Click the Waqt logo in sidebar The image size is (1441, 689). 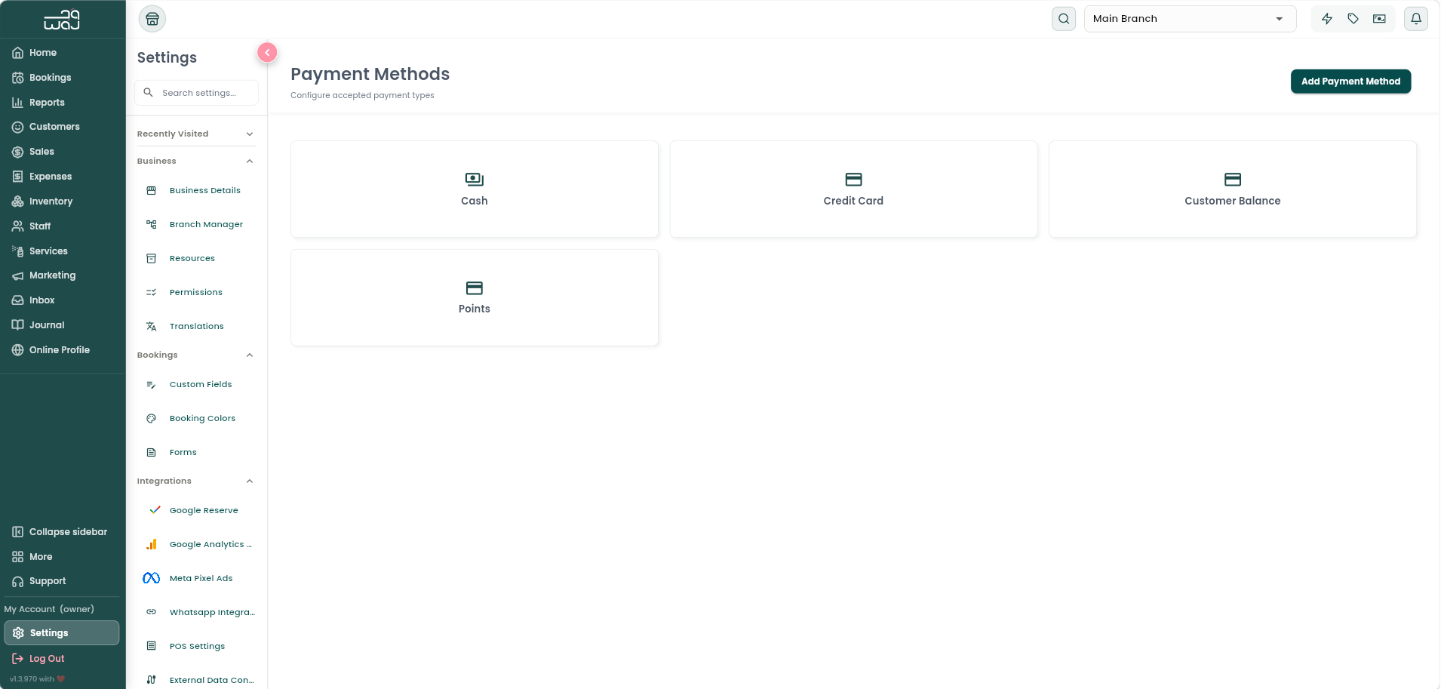pyautogui.click(x=62, y=20)
